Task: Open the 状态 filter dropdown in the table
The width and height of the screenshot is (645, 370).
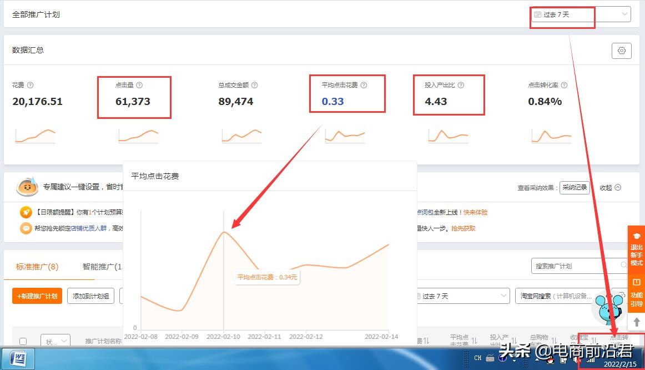Action: [x=54, y=341]
